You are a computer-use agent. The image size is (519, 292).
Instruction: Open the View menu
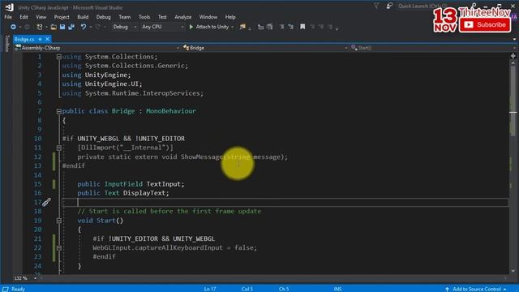point(41,17)
